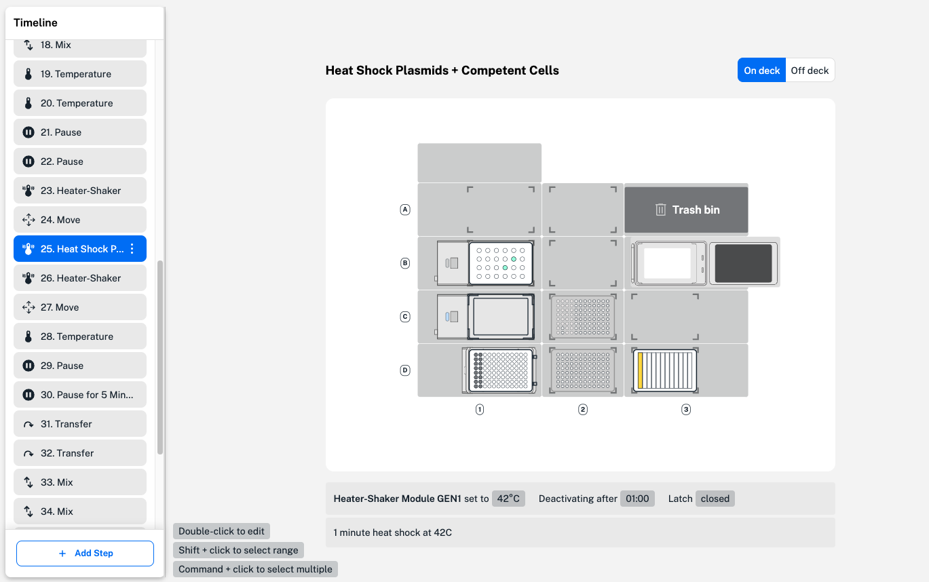Click the Trash bin icon on the deck

(x=660, y=210)
